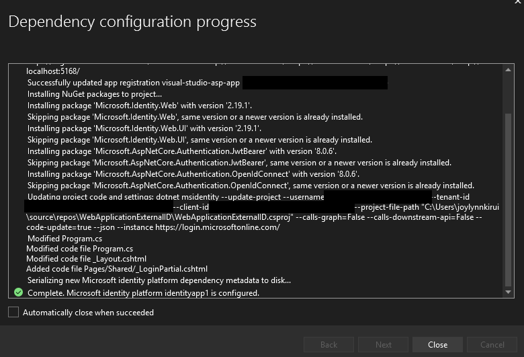
Task: Select the 'Modified Program.cs' log line
Action: coord(64,238)
